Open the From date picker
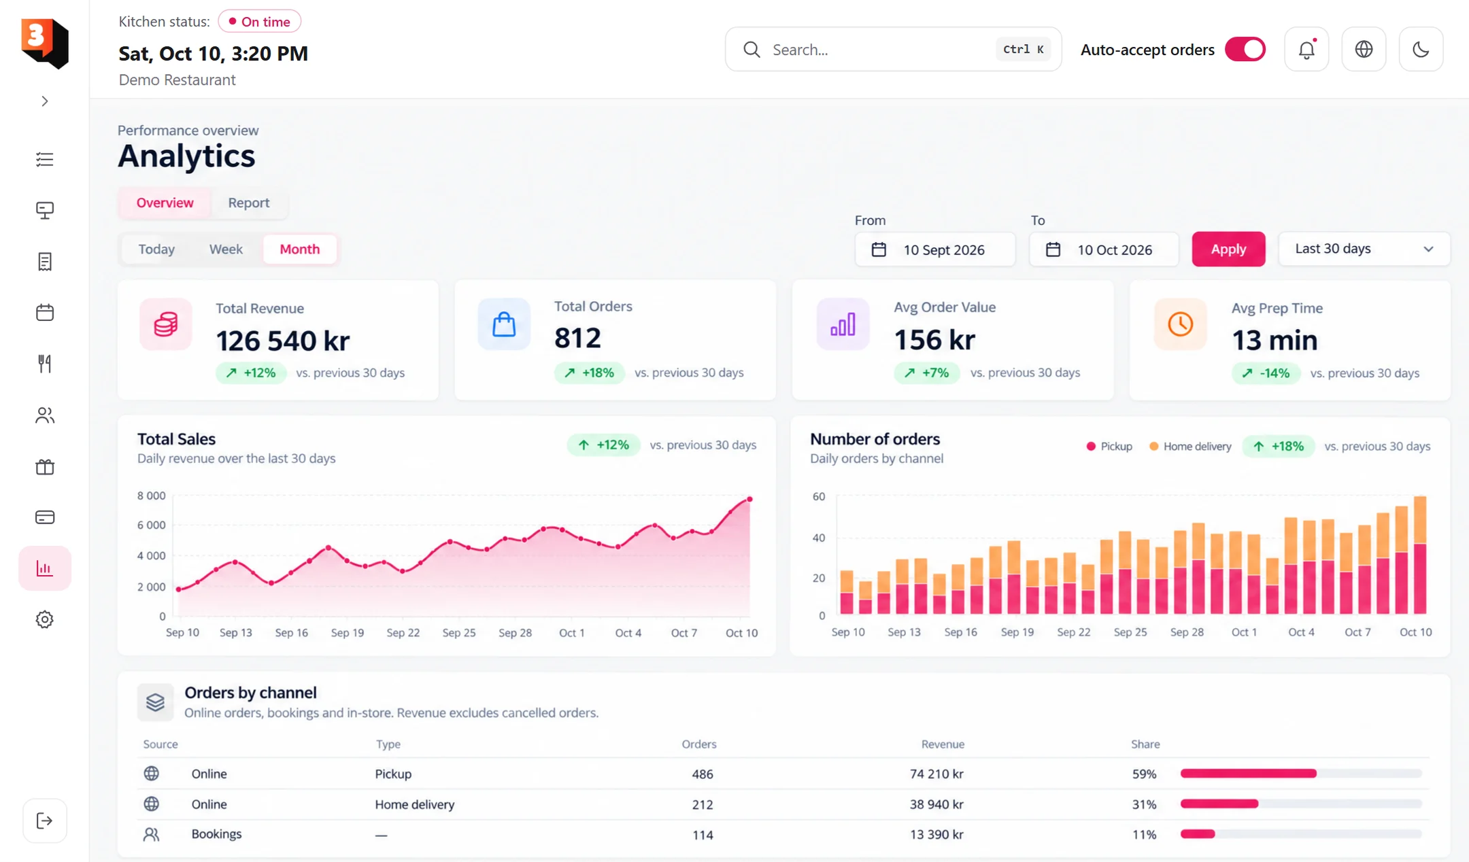1469x862 pixels. [x=934, y=249]
